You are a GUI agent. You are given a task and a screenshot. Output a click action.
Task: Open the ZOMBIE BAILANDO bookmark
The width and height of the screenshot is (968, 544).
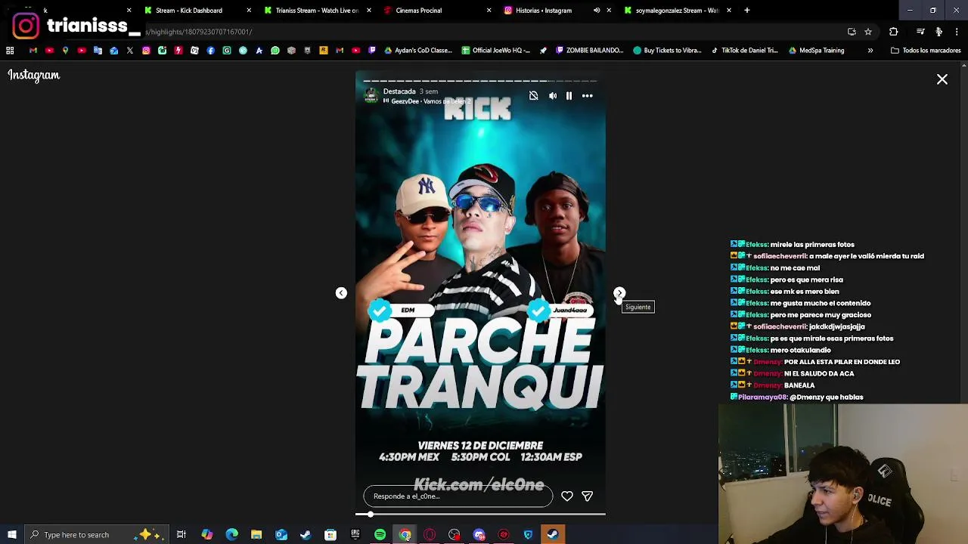click(x=589, y=51)
